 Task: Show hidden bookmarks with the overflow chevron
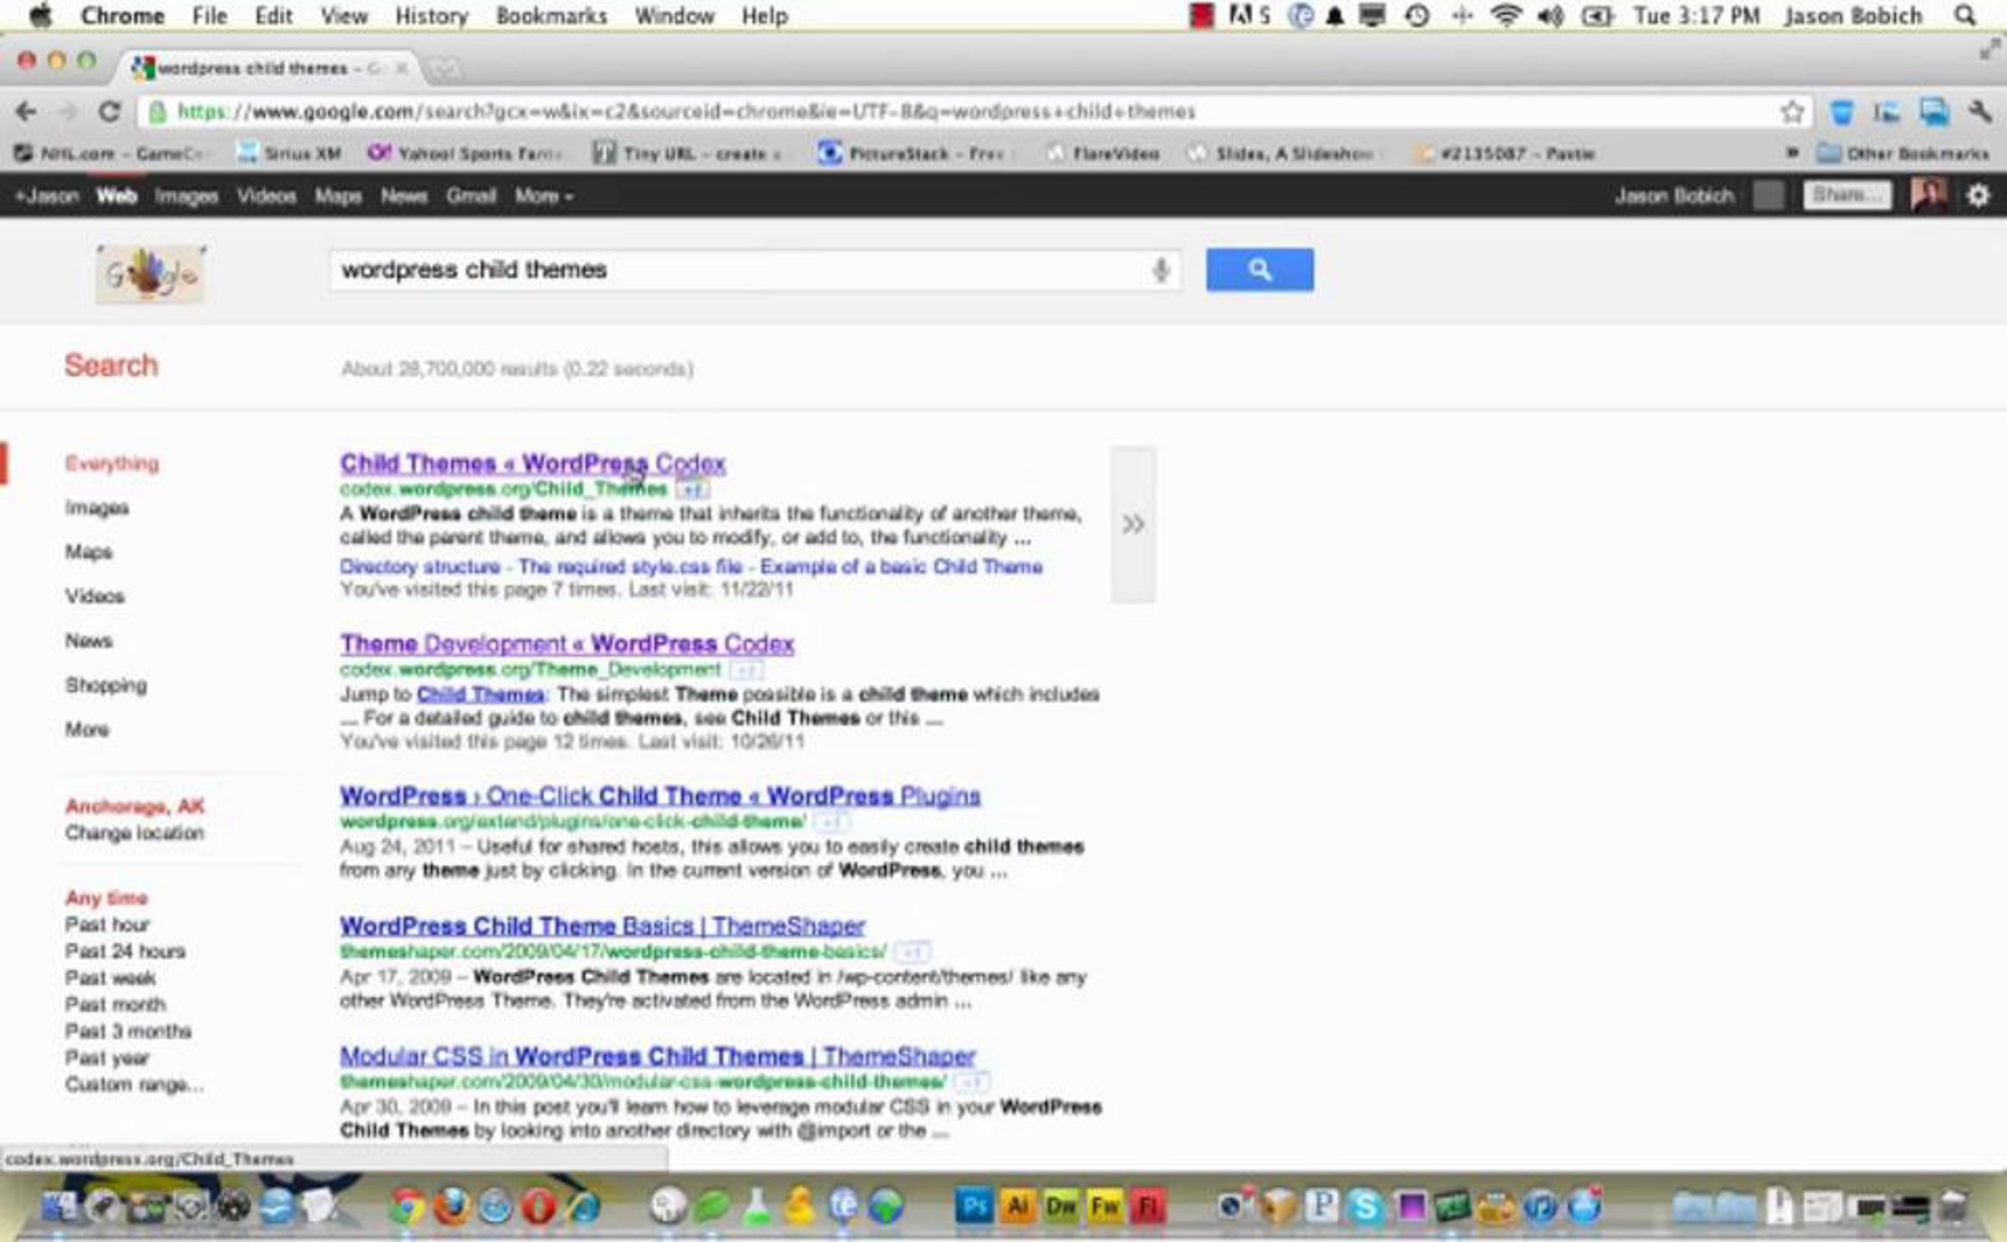(x=1791, y=153)
